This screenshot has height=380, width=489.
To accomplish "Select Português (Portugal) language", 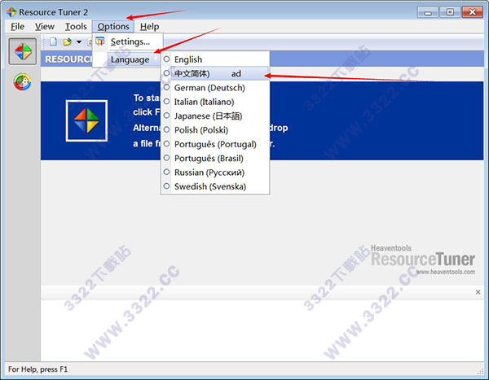I will [x=215, y=144].
